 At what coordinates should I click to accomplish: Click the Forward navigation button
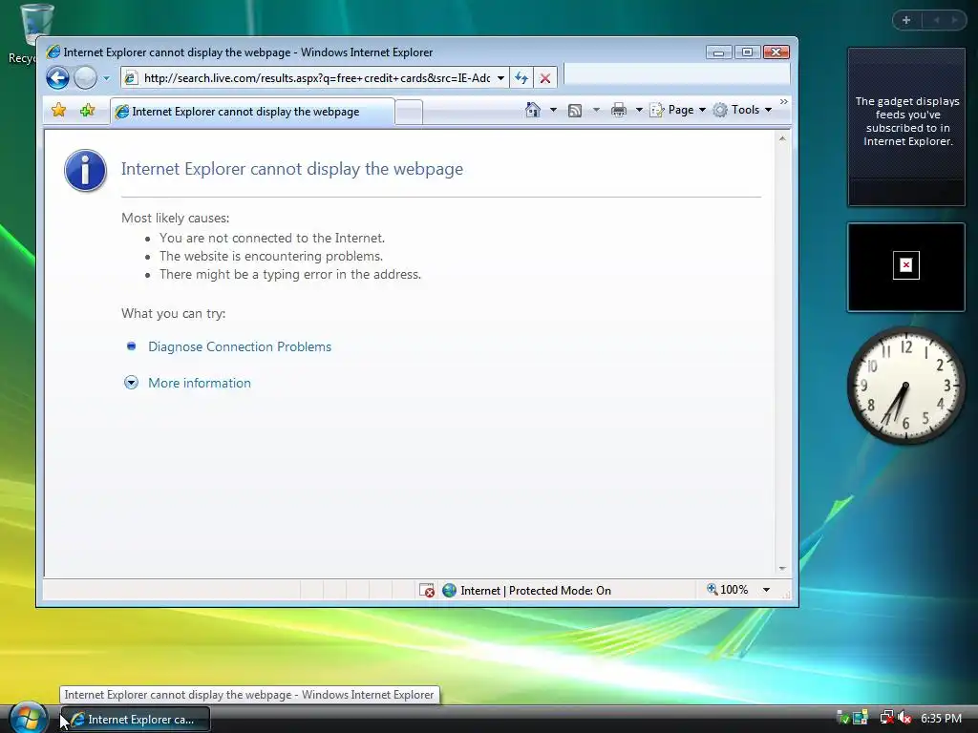click(85, 78)
